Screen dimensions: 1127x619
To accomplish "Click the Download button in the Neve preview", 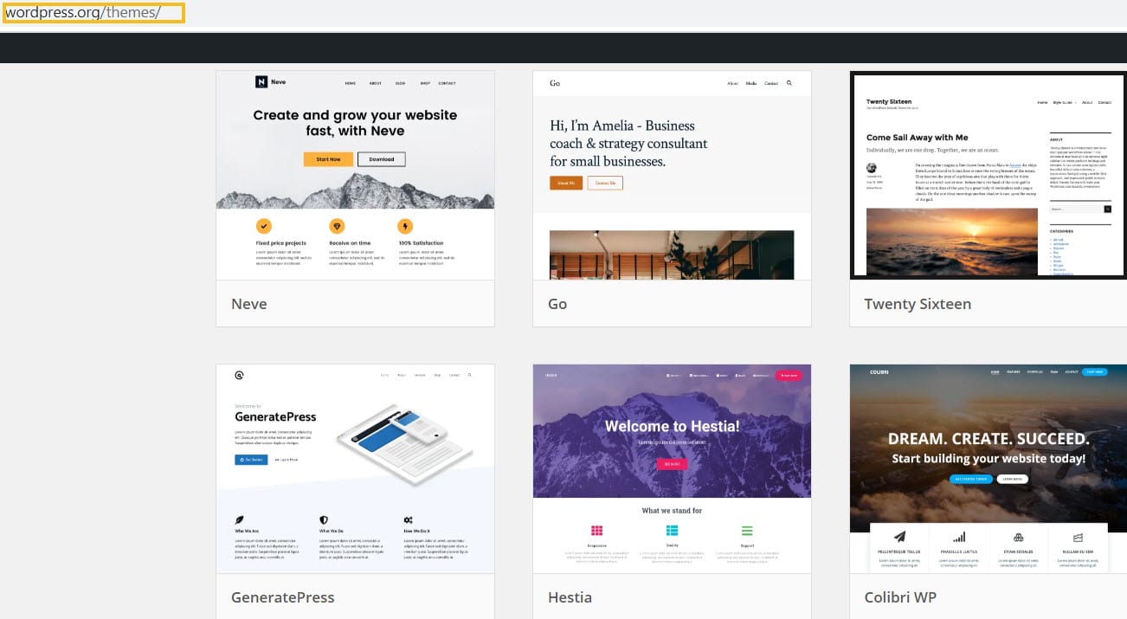I will (381, 159).
